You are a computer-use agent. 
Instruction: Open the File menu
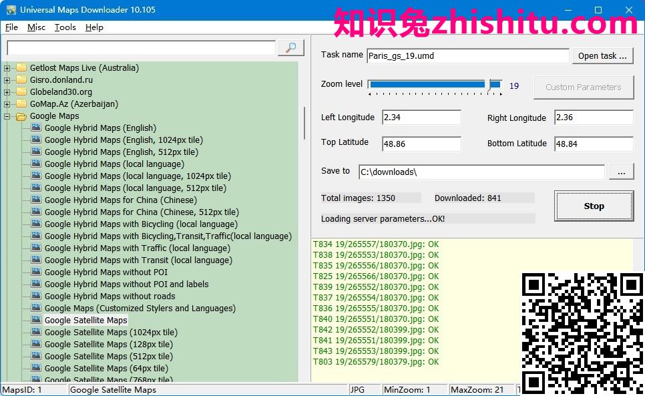(x=11, y=27)
